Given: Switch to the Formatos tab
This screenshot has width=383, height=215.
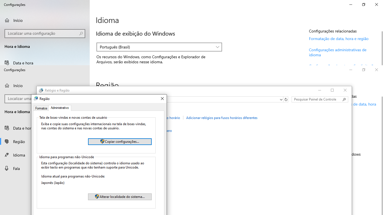Looking at the screenshot, I should 41,108.
